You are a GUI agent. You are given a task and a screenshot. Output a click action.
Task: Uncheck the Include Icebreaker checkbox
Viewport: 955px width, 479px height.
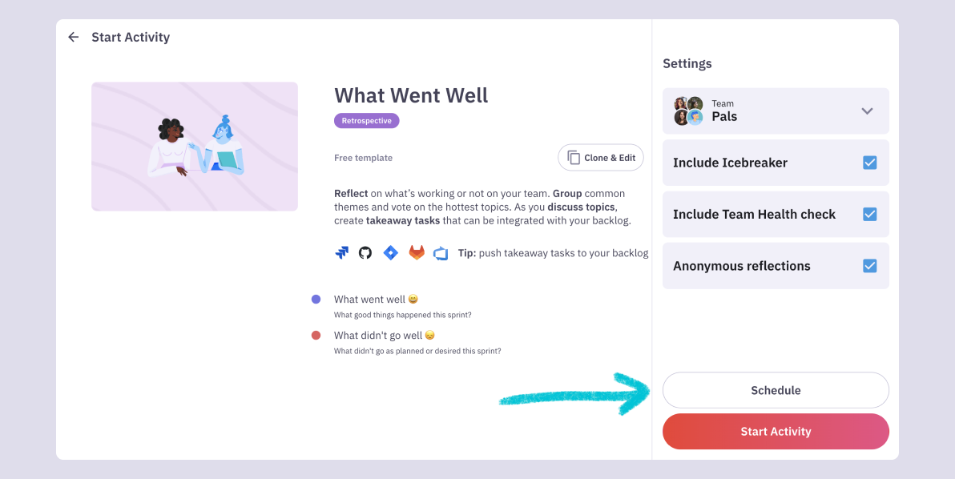point(869,163)
